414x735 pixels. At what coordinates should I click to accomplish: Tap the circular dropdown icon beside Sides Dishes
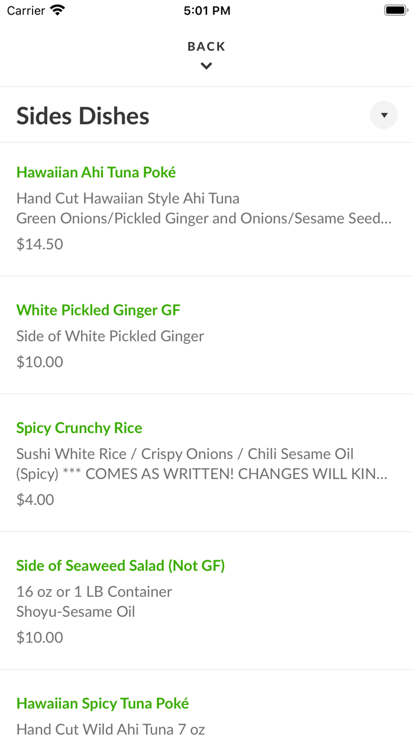pos(383,115)
